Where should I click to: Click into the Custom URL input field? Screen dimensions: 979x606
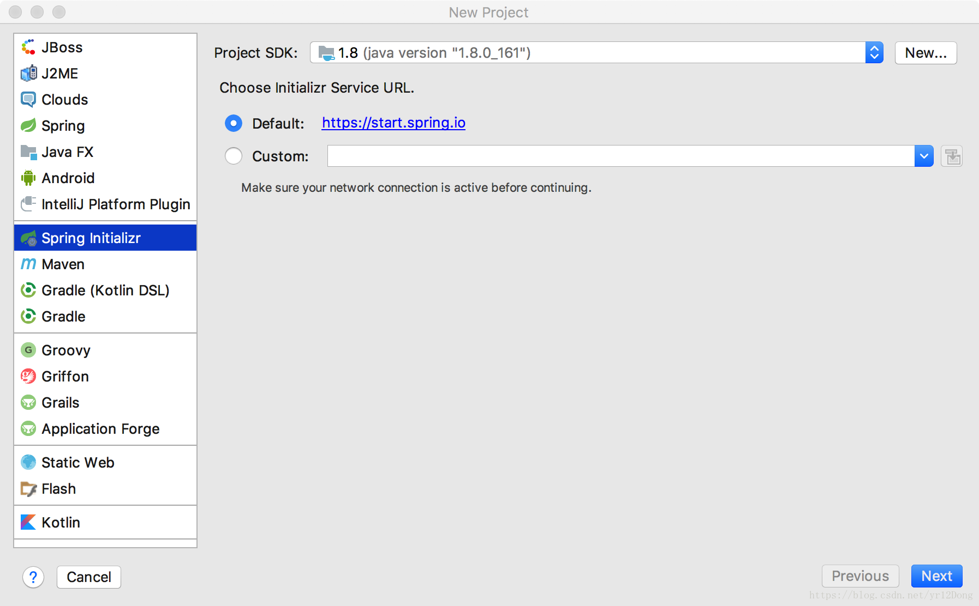coord(621,156)
